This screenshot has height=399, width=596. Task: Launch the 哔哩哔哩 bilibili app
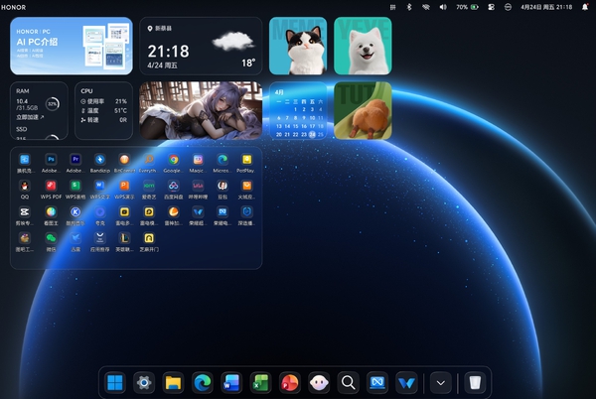(x=198, y=186)
